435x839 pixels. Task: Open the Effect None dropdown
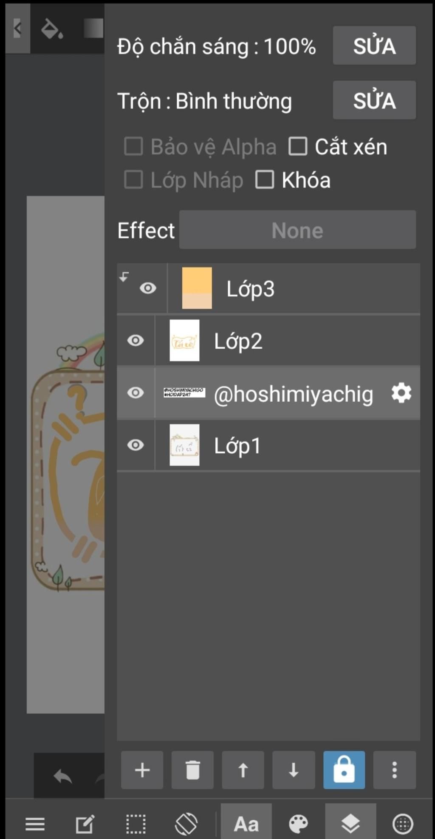[x=297, y=230]
